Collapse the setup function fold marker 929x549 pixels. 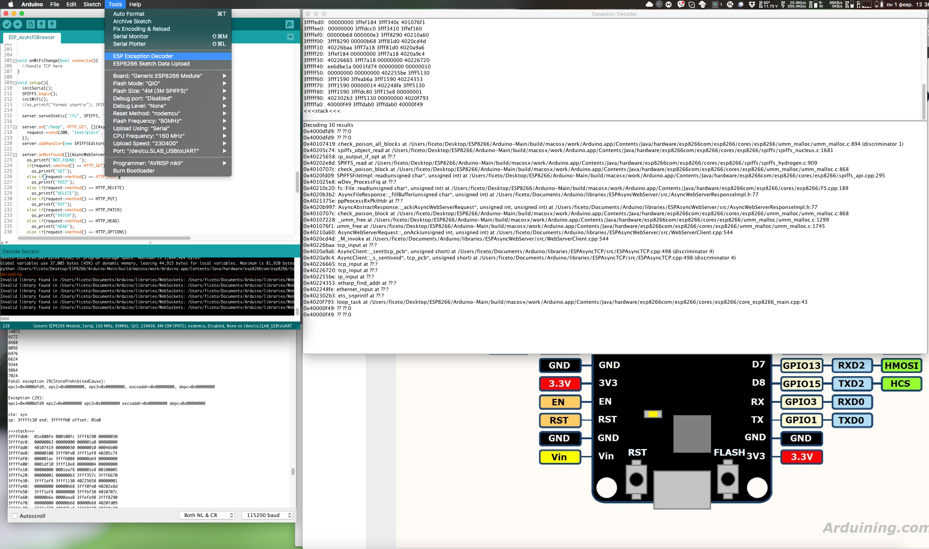pos(15,83)
